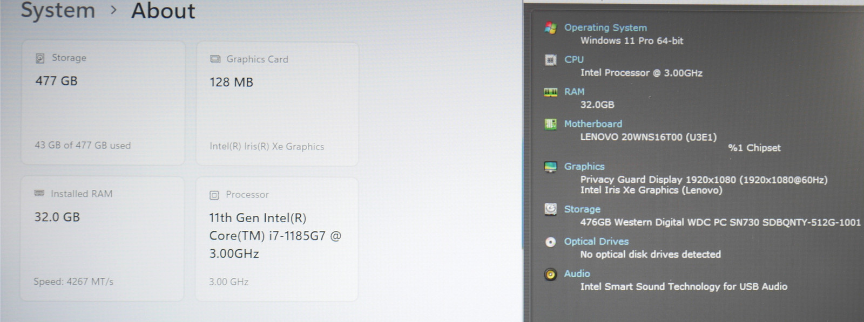Click 'LENOVO 20WNS16T00 (U3E1)' text
The height and width of the screenshot is (322, 864).
[649, 137]
